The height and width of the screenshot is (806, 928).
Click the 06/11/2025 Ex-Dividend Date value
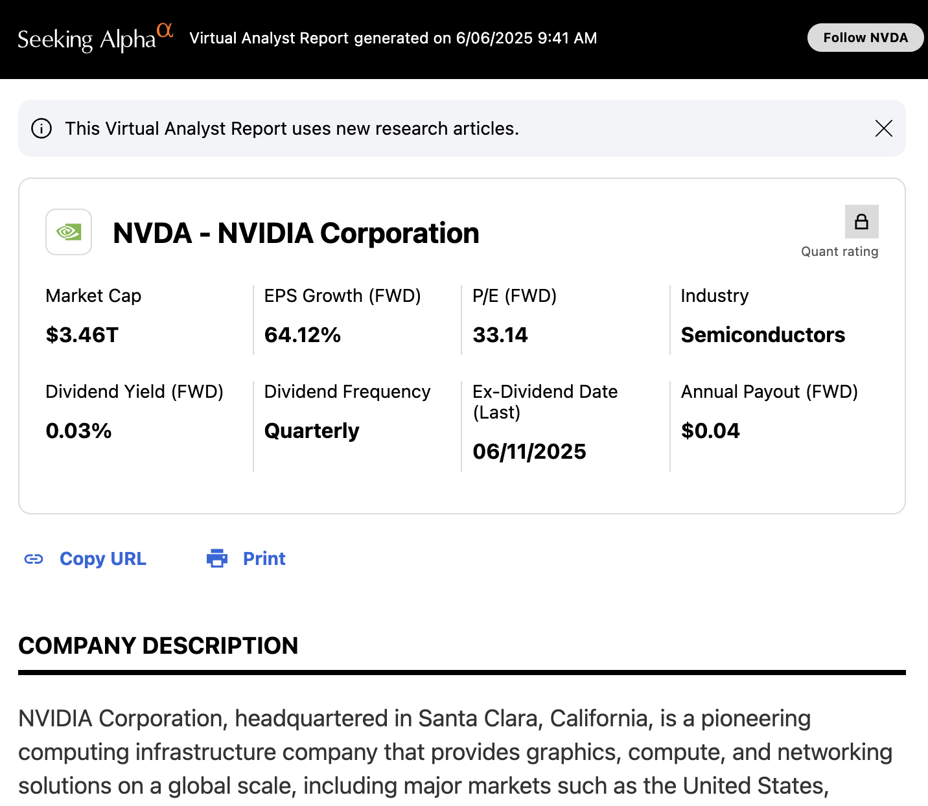529,452
